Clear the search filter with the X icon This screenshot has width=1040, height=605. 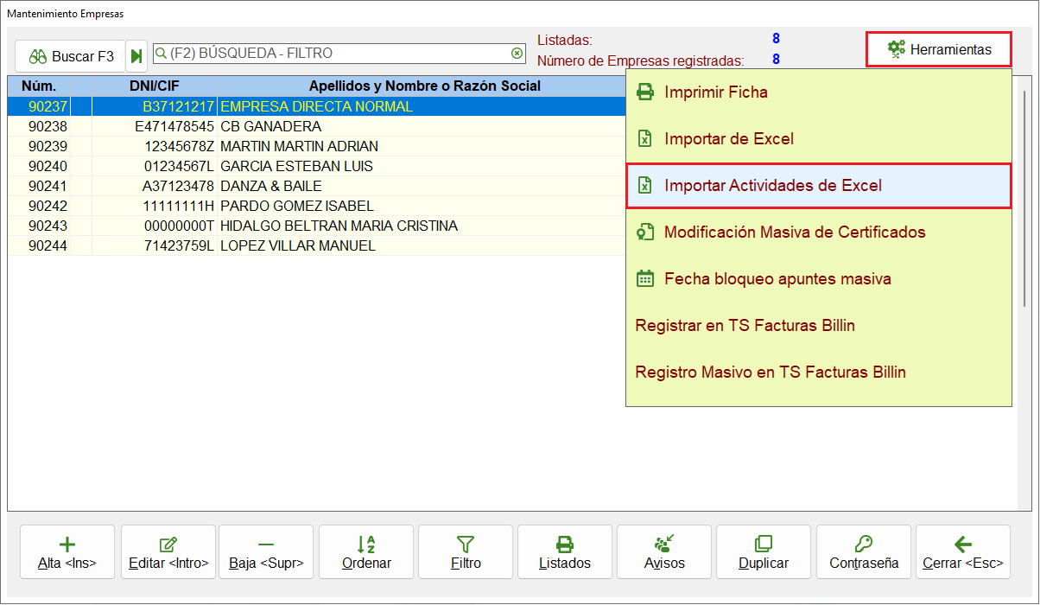tap(517, 53)
